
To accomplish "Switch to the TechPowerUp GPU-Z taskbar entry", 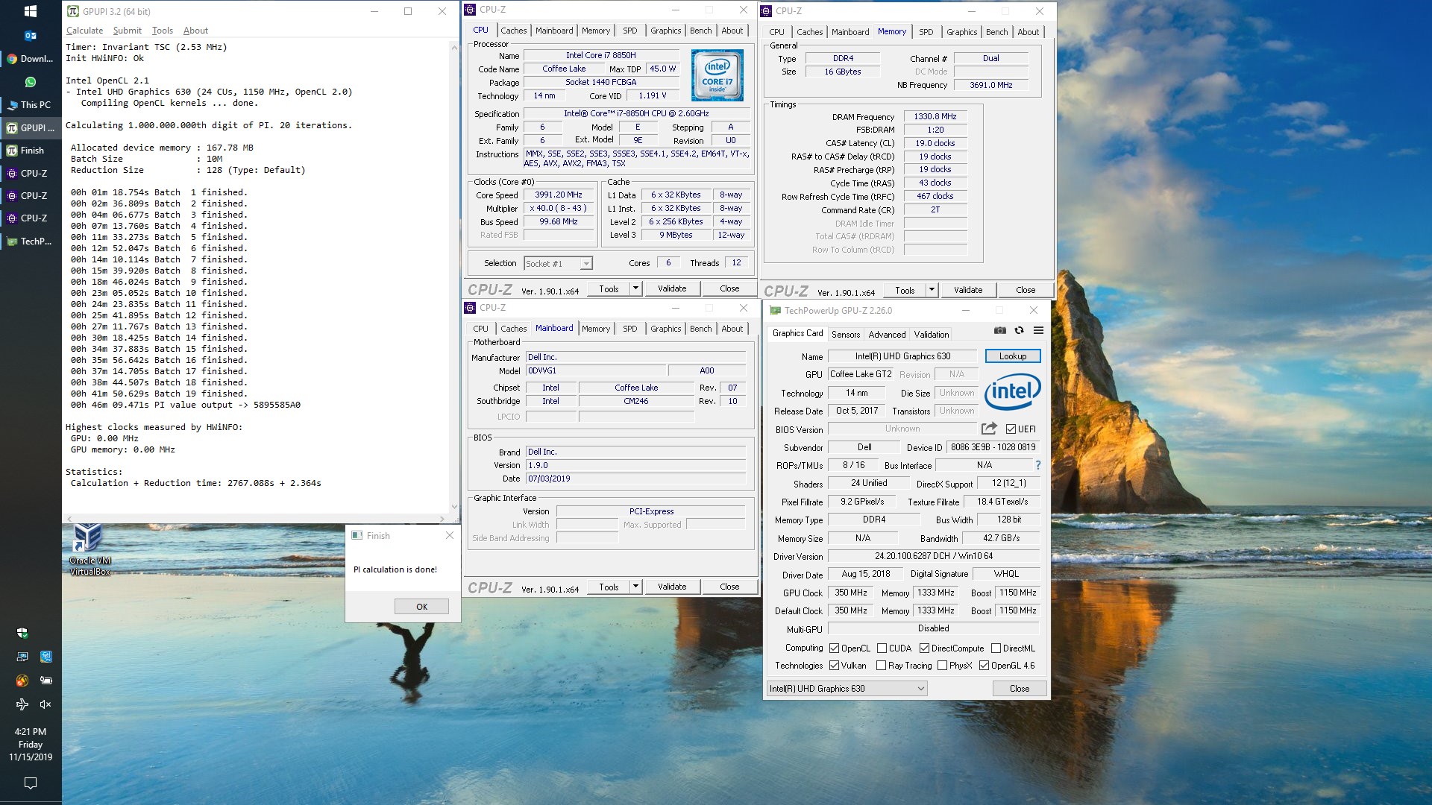I will 31,241.
